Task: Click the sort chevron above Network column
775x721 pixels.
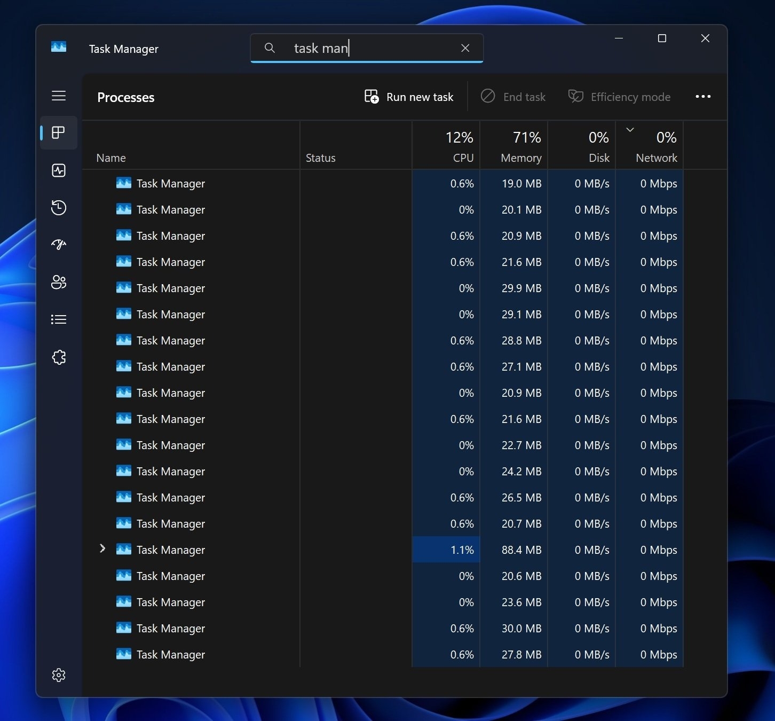Action: tap(630, 129)
